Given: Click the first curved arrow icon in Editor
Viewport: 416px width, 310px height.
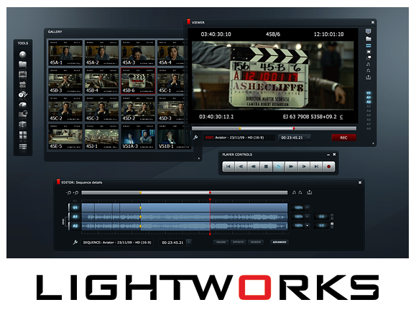Looking at the screenshot, I should click(x=294, y=192).
